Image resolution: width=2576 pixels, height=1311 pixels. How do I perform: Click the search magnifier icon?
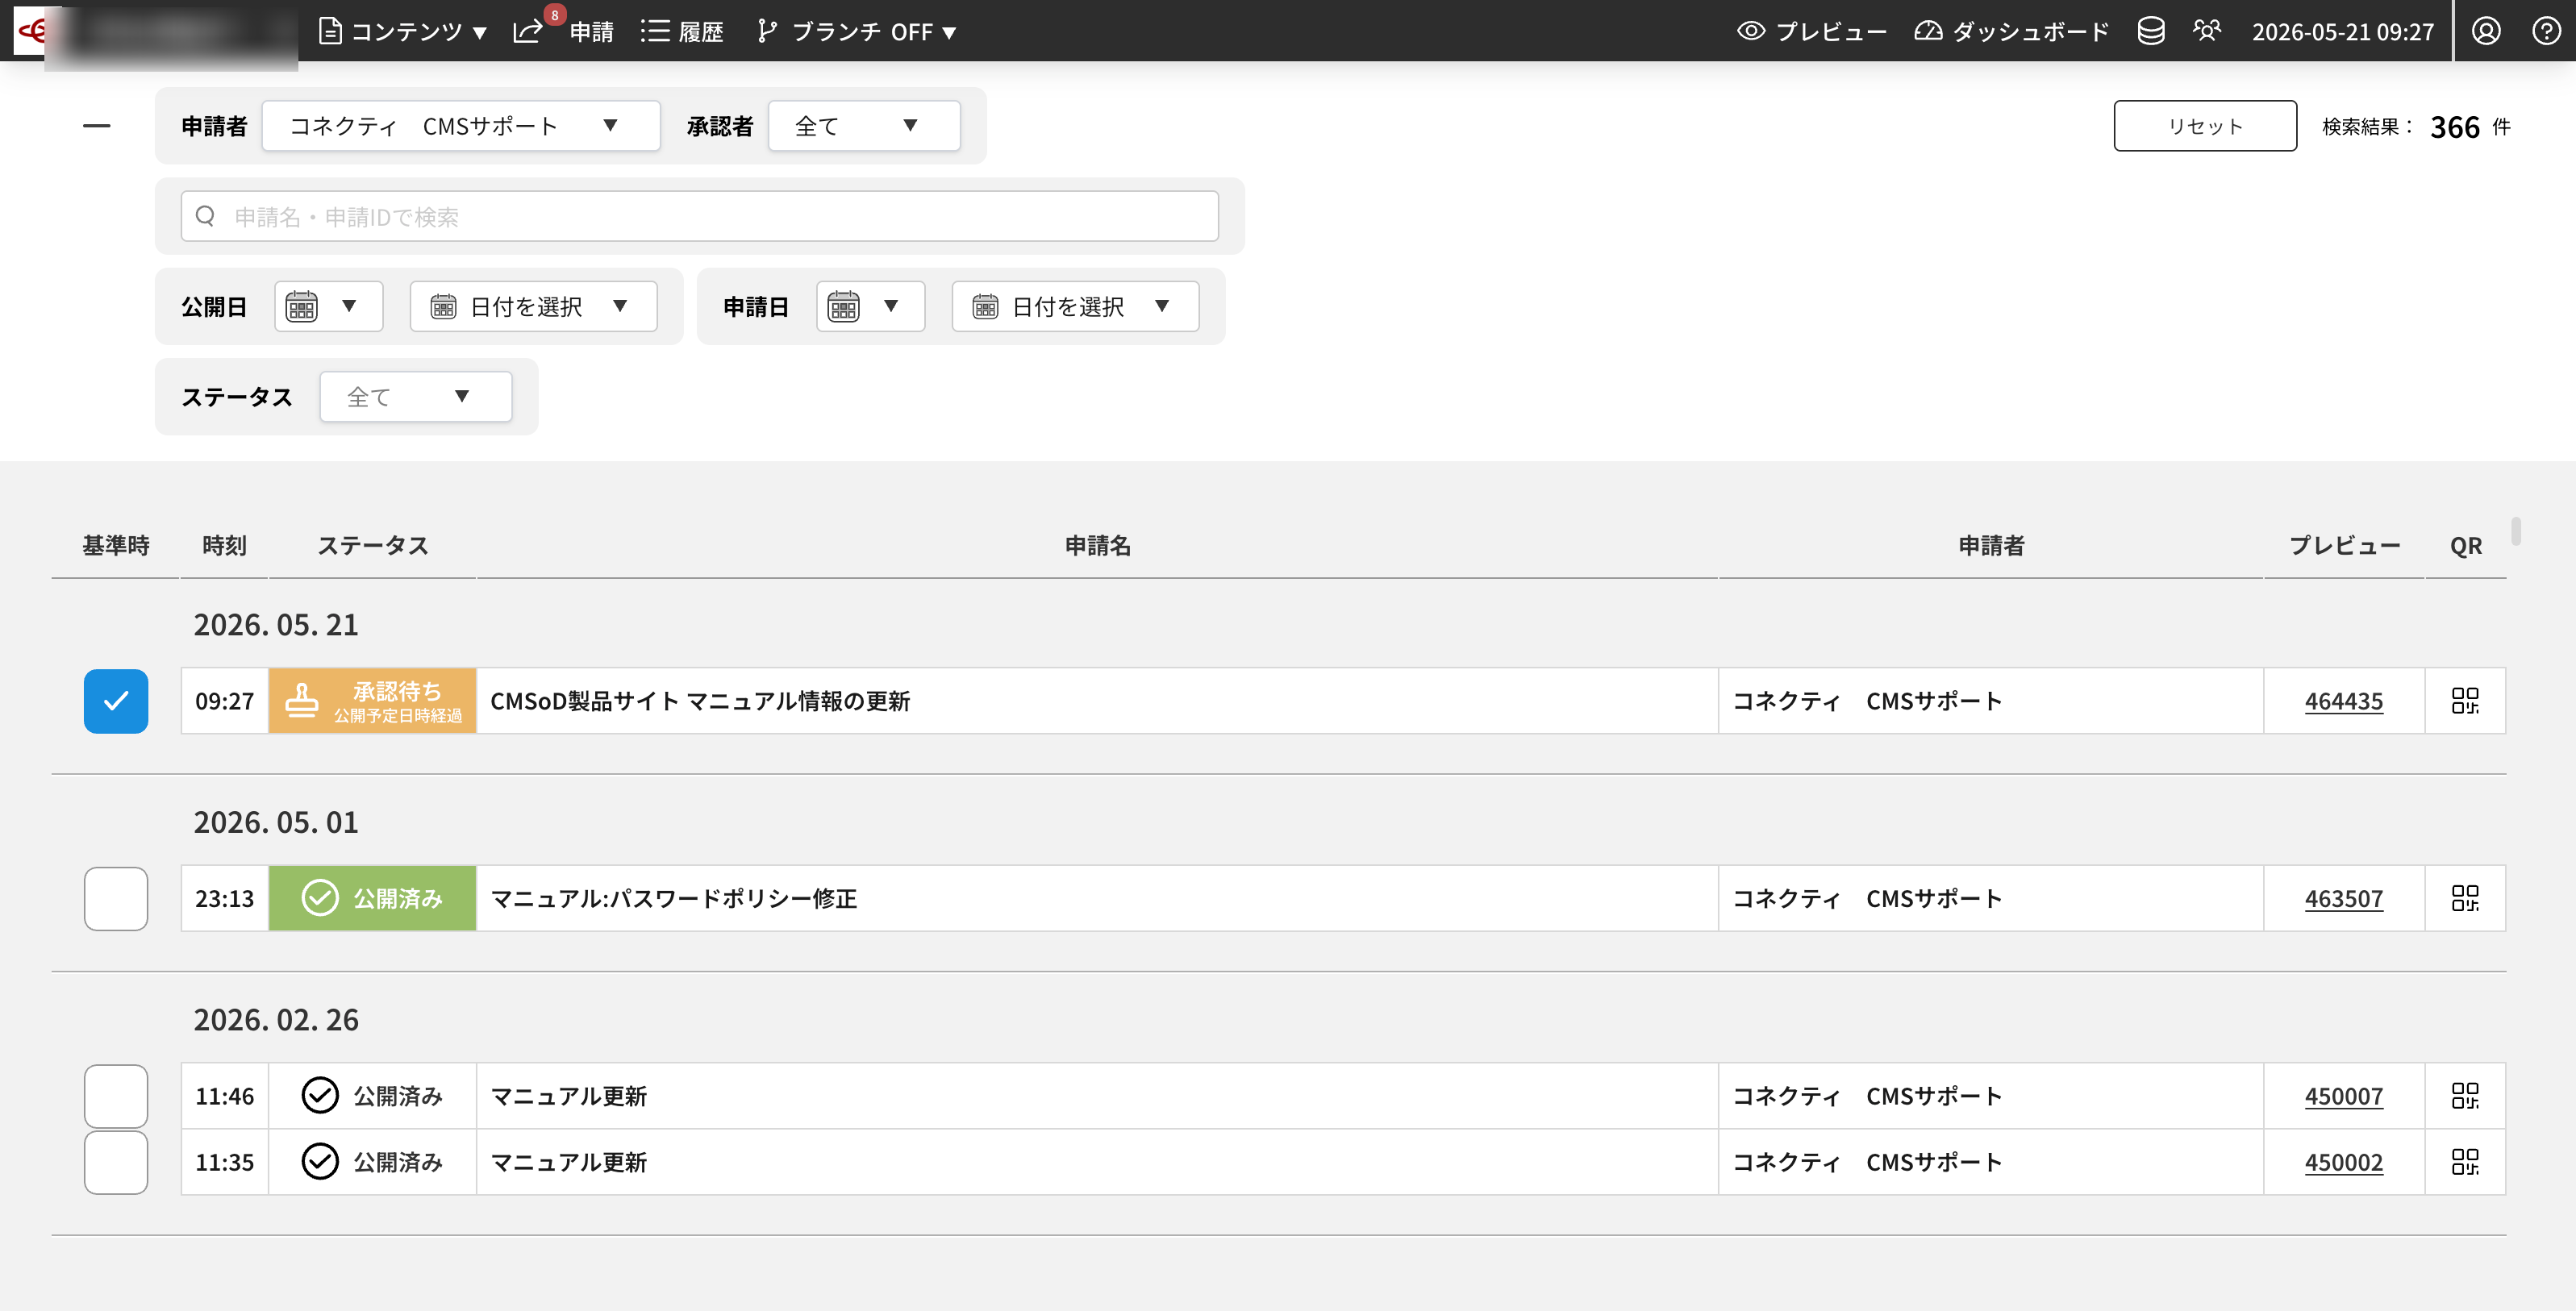click(x=205, y=216)
